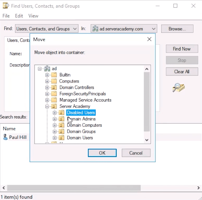
Task: Click the Server Academy OU icon
Action: click(x=54, y=106)
